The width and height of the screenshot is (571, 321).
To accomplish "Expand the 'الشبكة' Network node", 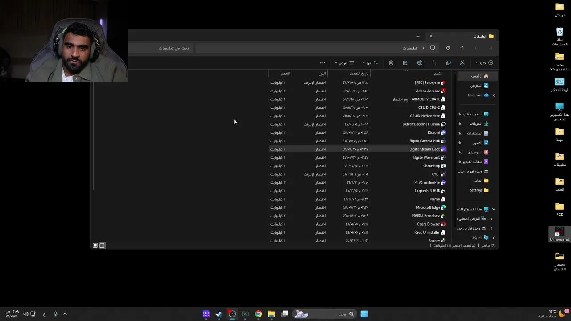I will click(493, 238).
